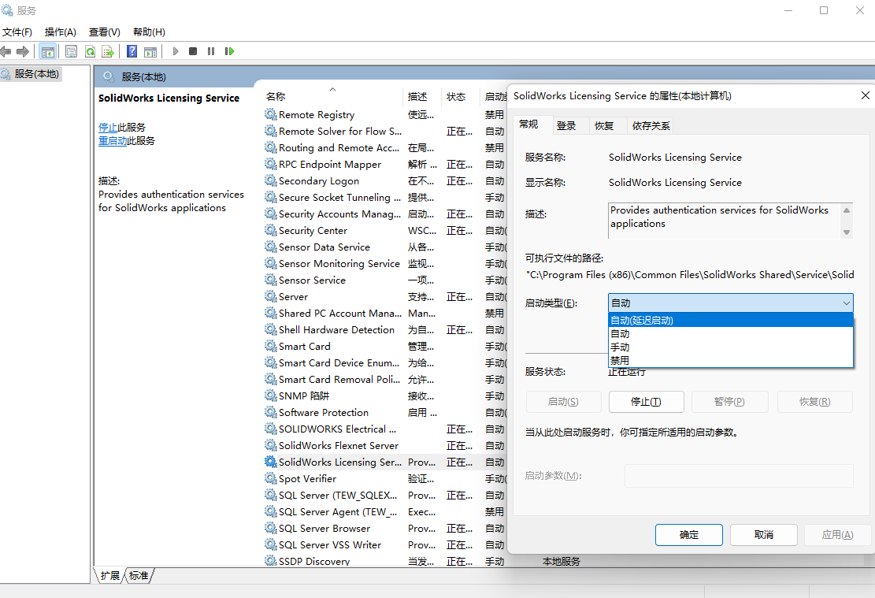This screenshot has height=598, width=875.
Task: Click the Stop Service square icon
Action: coord(193,51)
